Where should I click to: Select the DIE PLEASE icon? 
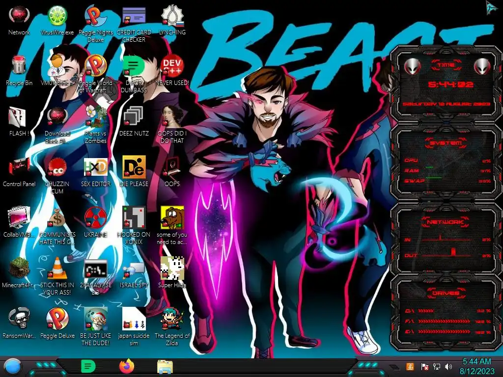coord(134,167)
